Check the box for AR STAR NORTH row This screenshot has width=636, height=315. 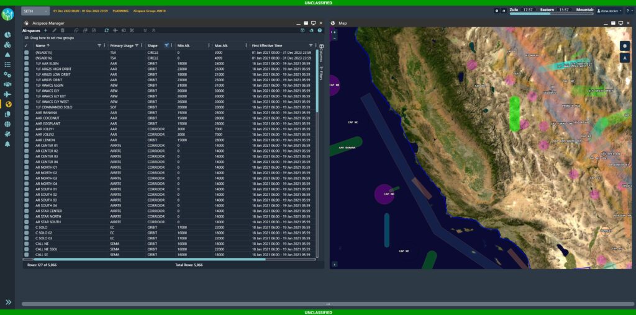(26, 216)
